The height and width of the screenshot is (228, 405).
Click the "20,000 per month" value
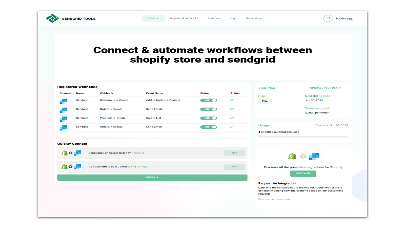[317, 113]
